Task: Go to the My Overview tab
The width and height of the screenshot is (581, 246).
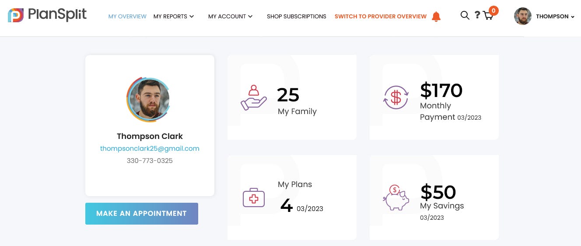Action: click(127, 17)
